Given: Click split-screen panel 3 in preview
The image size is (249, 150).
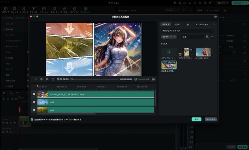Looking at the screenshot, I should click(69, 67).
